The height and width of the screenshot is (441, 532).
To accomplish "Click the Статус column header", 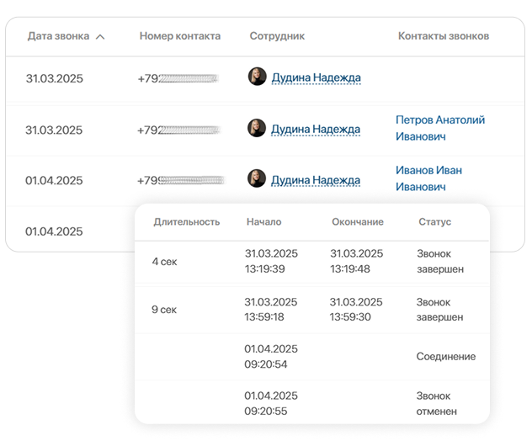I will [434, 222].
